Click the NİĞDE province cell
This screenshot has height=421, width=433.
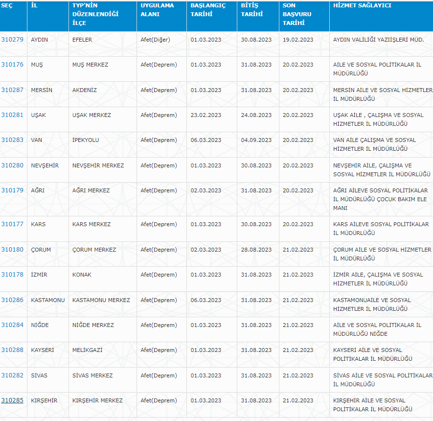coord(48,329)
